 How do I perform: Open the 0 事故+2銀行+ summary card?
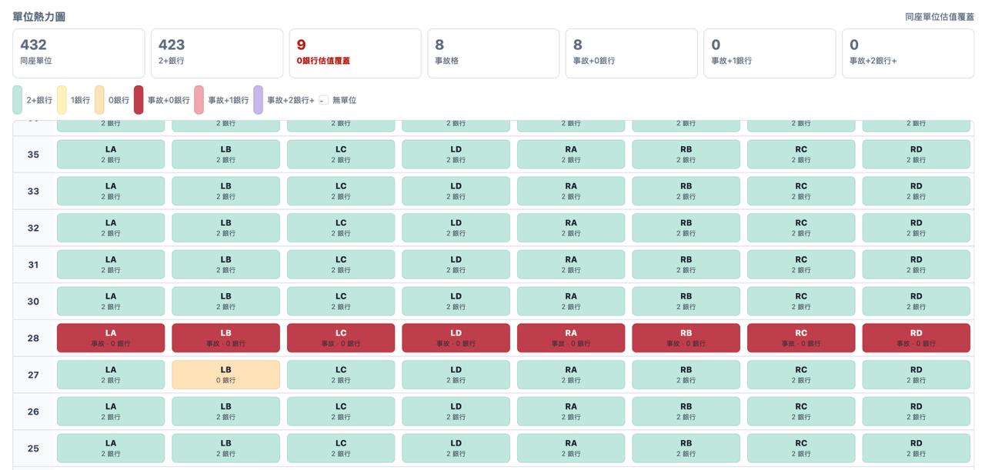(x=908, y=54)
